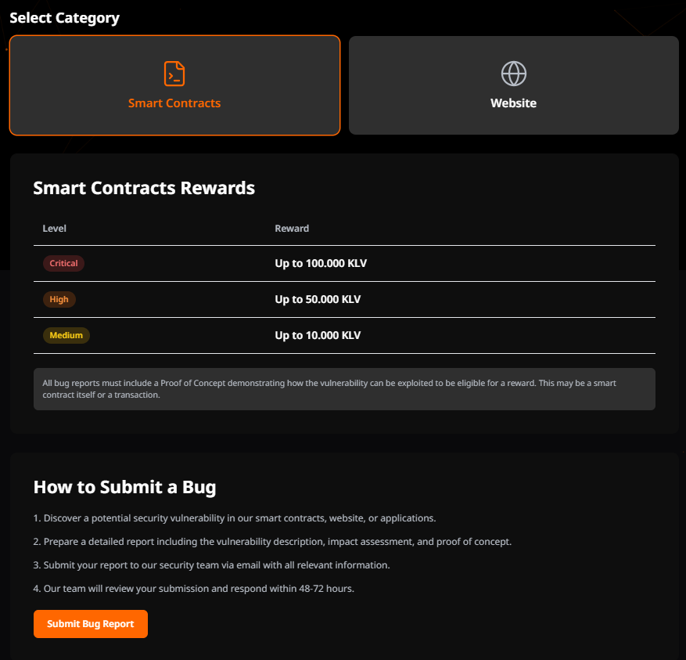The image size is (686, 660).
Task: Click the How to Submit a Bug heading
Action: [124, 486]
